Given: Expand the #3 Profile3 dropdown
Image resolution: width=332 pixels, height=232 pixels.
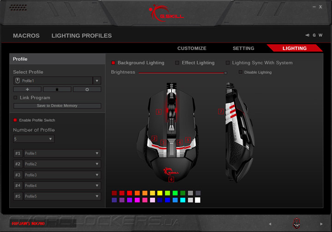Looking at the screenshot, I should point(62,175).
